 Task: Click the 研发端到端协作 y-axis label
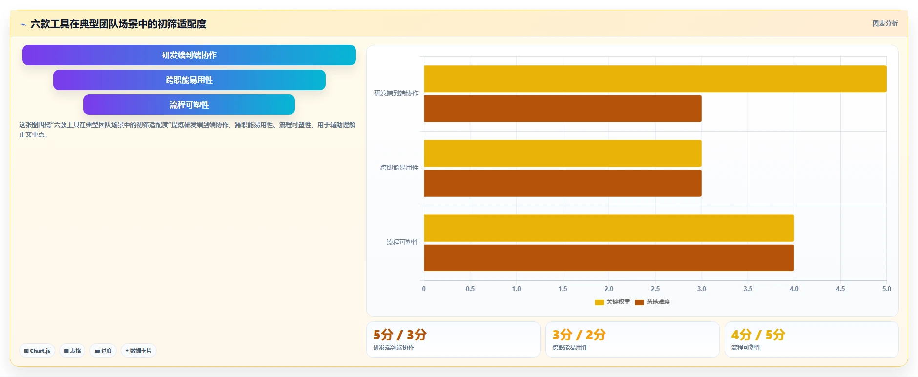coord(396,93)
